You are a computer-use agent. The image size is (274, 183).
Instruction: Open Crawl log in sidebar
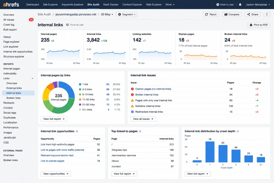[x=9, y=25]
